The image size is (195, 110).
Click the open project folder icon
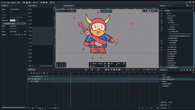(x=27, y=2)
